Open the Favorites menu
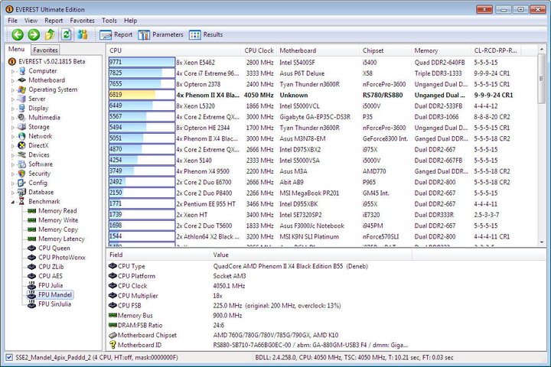Screen dimensions: 551x367 (x=82, y=21)
